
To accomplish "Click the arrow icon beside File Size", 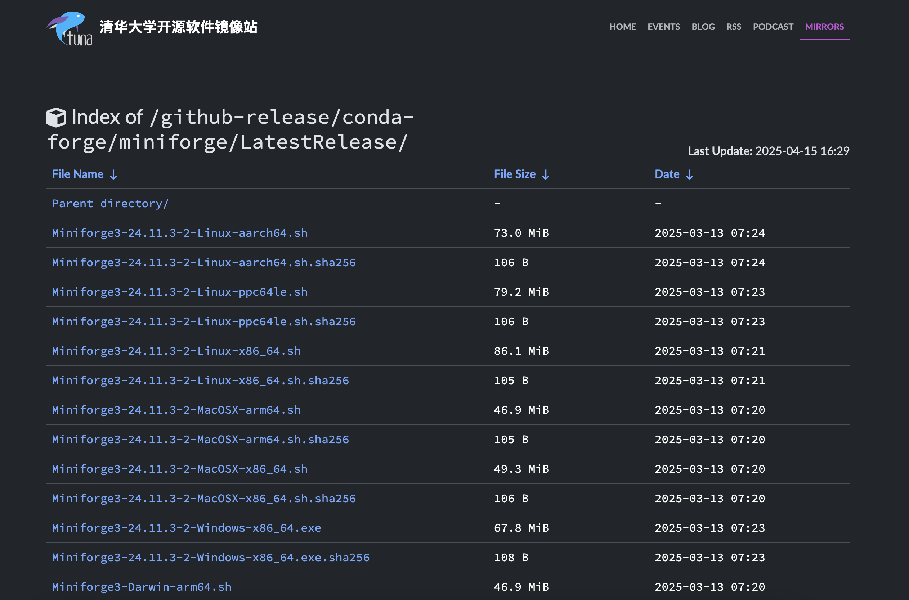I will point(546,174).
